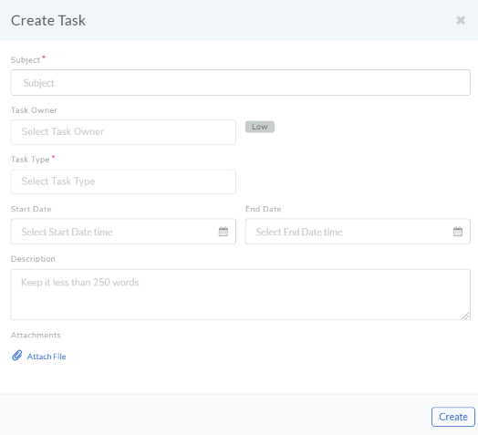Viewport: 478px width, 435px height.
Task: Click the Subject field label
Action: 26,60
